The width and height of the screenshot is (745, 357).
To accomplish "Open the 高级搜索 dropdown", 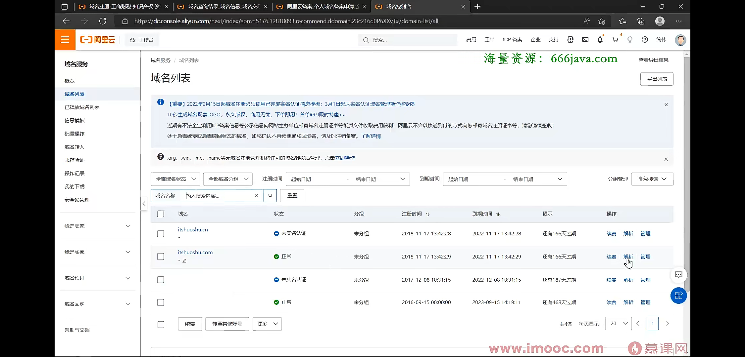I will [652, 179].
